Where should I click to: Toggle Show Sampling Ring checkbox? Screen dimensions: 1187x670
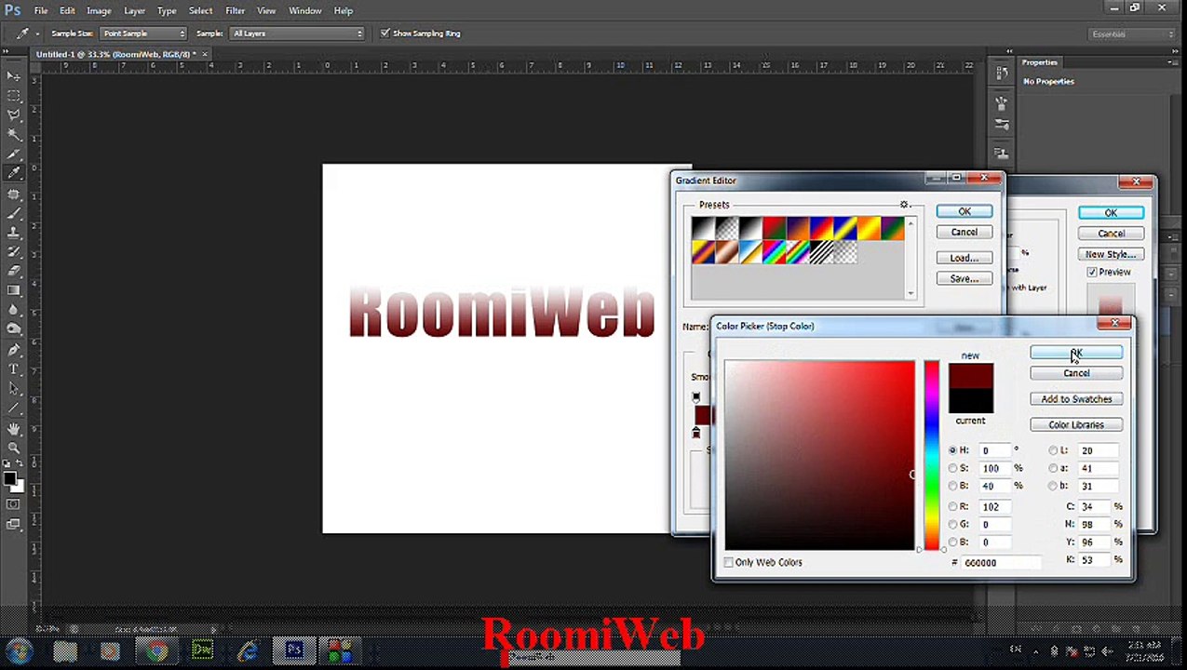point(385,33)
